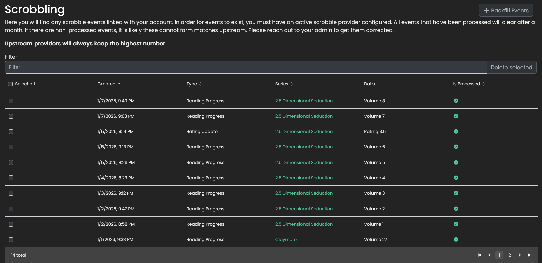Image resolution: width=542 pixels, height=263 pixels.
Task: Check the Select all checkbox
Action: point(10,84)
